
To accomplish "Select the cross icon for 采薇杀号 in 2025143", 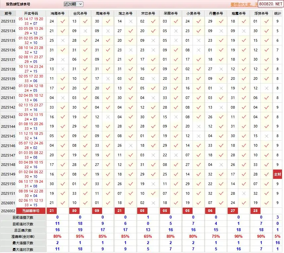I will click(x=176, y=117).
